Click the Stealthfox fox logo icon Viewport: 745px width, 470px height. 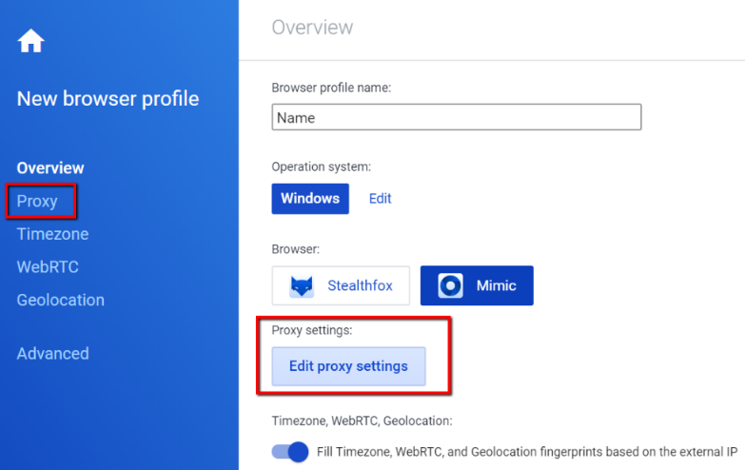(303, 286)
